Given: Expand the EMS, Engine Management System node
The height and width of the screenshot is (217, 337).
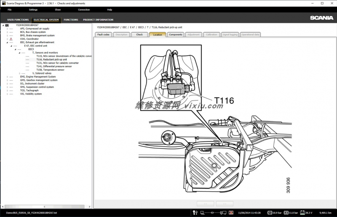Looking at the screenshot, I should [7, 77].
